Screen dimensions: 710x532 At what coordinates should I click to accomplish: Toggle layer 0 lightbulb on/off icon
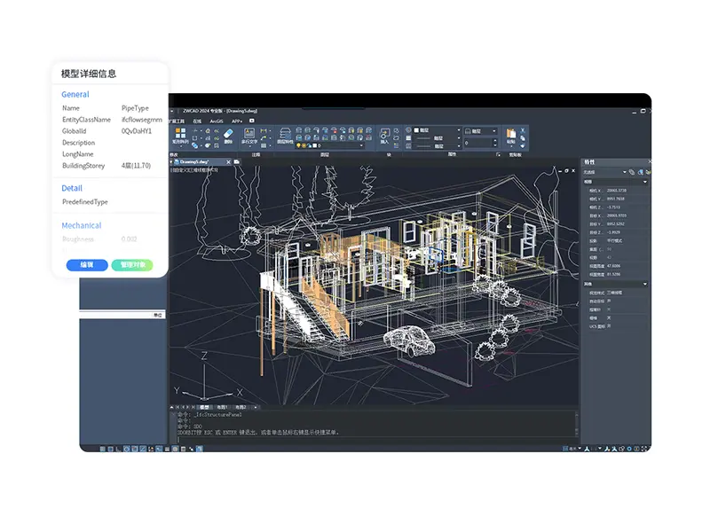[x=298, y=145]
